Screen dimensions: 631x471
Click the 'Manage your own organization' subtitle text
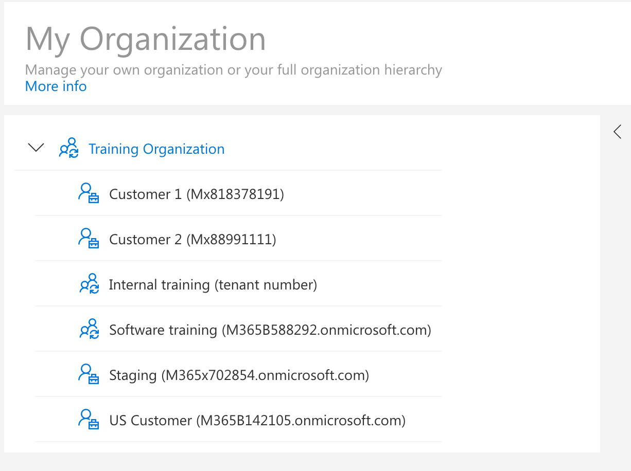click(x=233, y=70)
